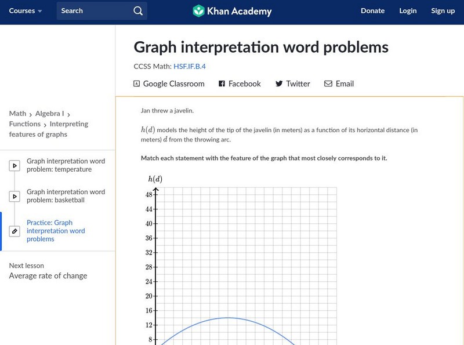This screenshot has width=464, height=345.
Task: Open the Courses dropdown menu
Action: click(26, 11)
